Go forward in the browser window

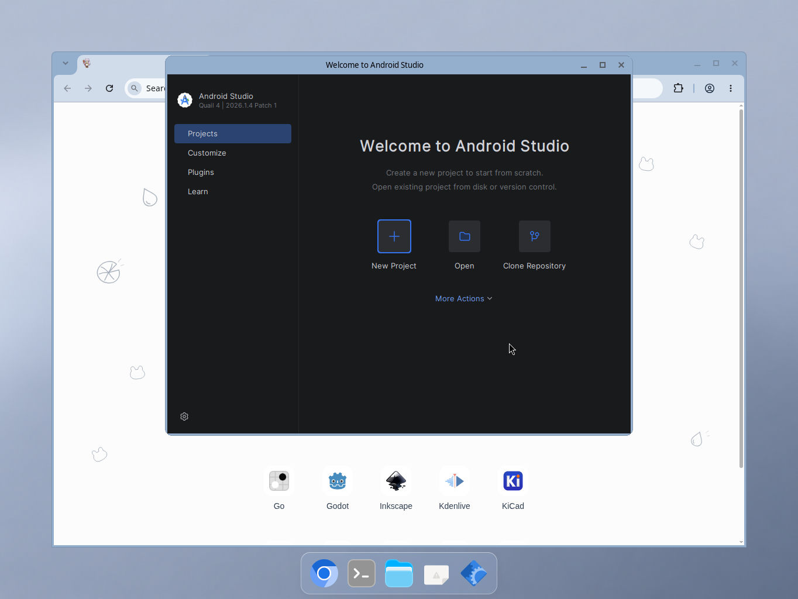pyautogui.click(x=88, y=88)
